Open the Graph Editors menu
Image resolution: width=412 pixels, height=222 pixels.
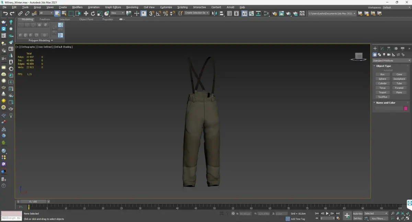pos(113,7)
